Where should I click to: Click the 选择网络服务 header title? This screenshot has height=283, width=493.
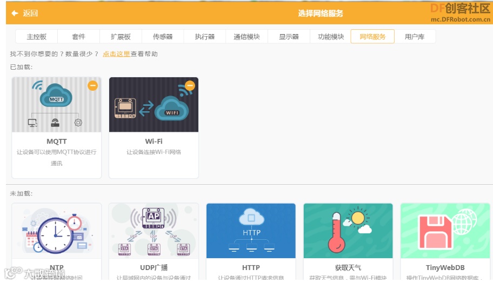pos(321,13)
